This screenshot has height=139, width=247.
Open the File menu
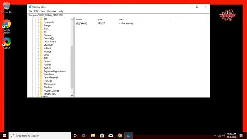[x=30, y=11]
